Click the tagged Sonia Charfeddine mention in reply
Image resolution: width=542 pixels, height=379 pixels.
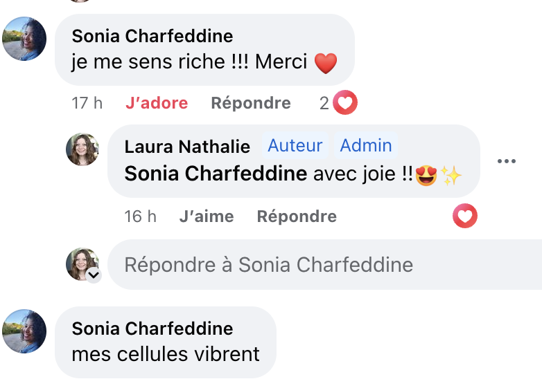click(216, 173)
